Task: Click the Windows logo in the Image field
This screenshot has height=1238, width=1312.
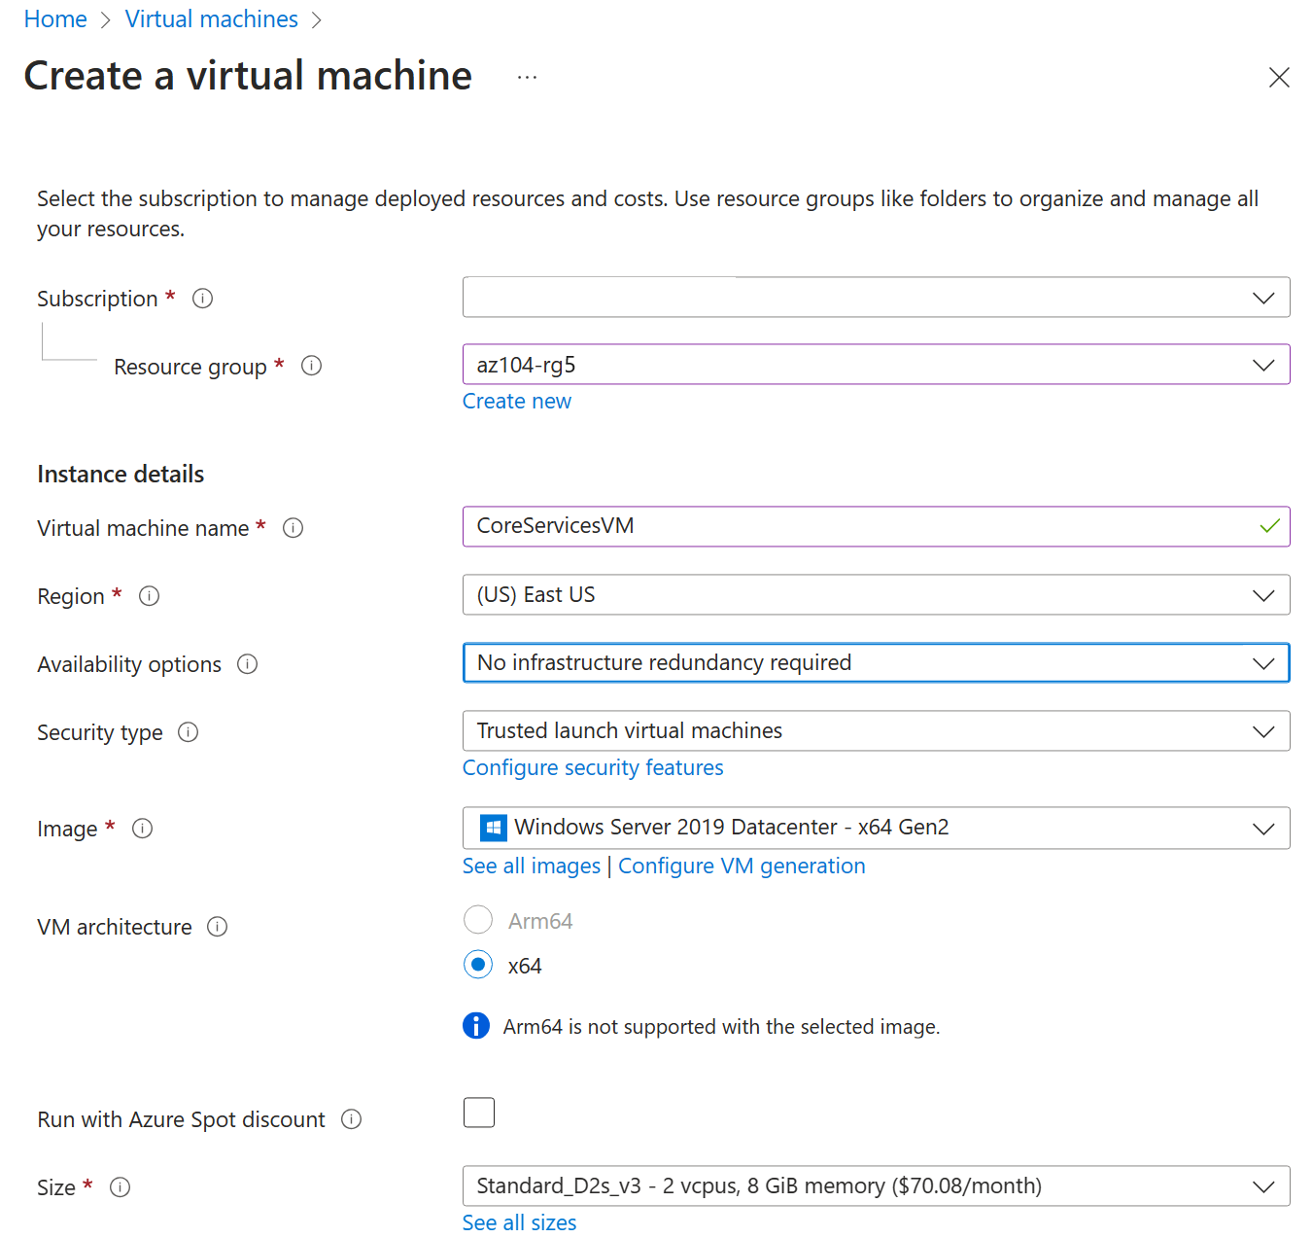Action: pyautogui.click(x=492, y=827)
